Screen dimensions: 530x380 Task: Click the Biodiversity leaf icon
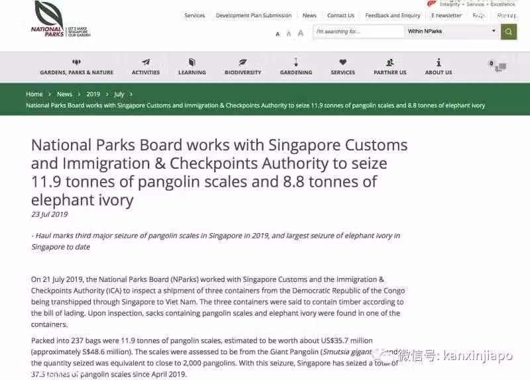[x=242, y=62]
